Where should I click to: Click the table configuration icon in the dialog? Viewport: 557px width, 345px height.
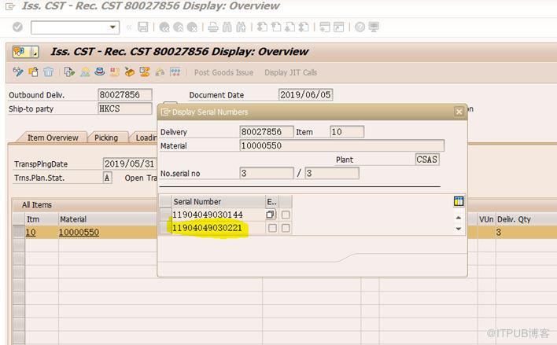[x=459, y=201]
